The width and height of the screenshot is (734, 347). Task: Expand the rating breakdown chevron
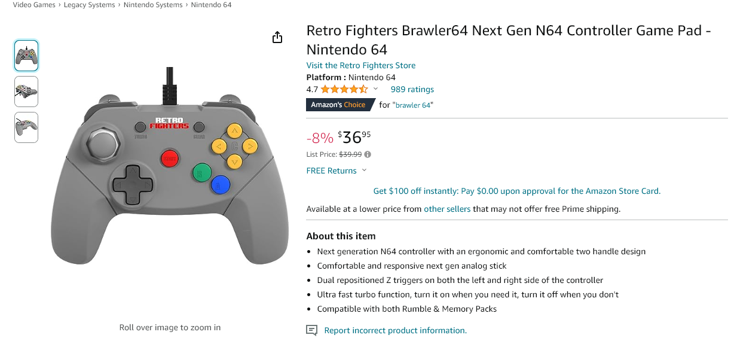point(376,89)
